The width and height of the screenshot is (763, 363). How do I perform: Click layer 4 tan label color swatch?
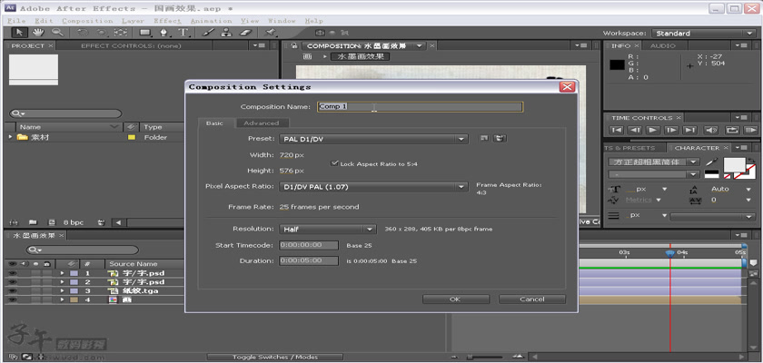[74, 299]
